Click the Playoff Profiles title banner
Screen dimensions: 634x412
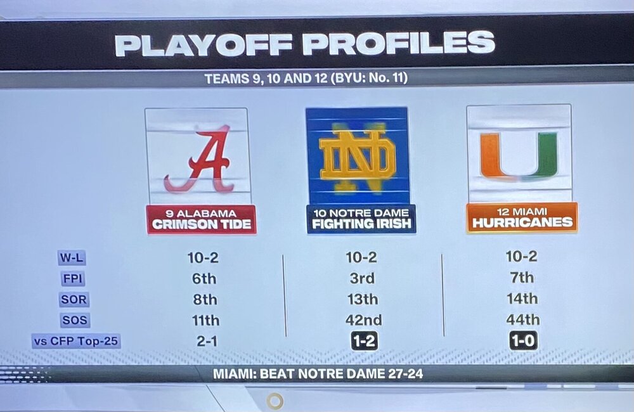(x=304, y=44)
